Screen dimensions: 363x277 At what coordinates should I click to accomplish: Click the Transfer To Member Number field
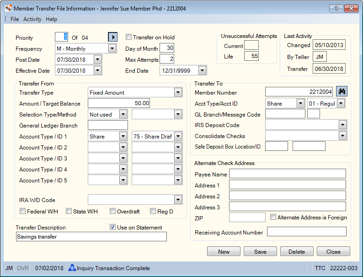[x=299, y=91]
